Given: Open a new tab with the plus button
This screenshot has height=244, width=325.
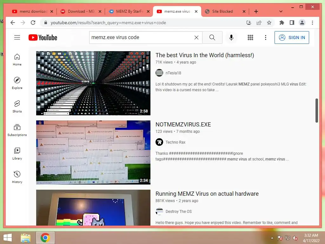Looking at the screenshot, I should click(256, 11).
